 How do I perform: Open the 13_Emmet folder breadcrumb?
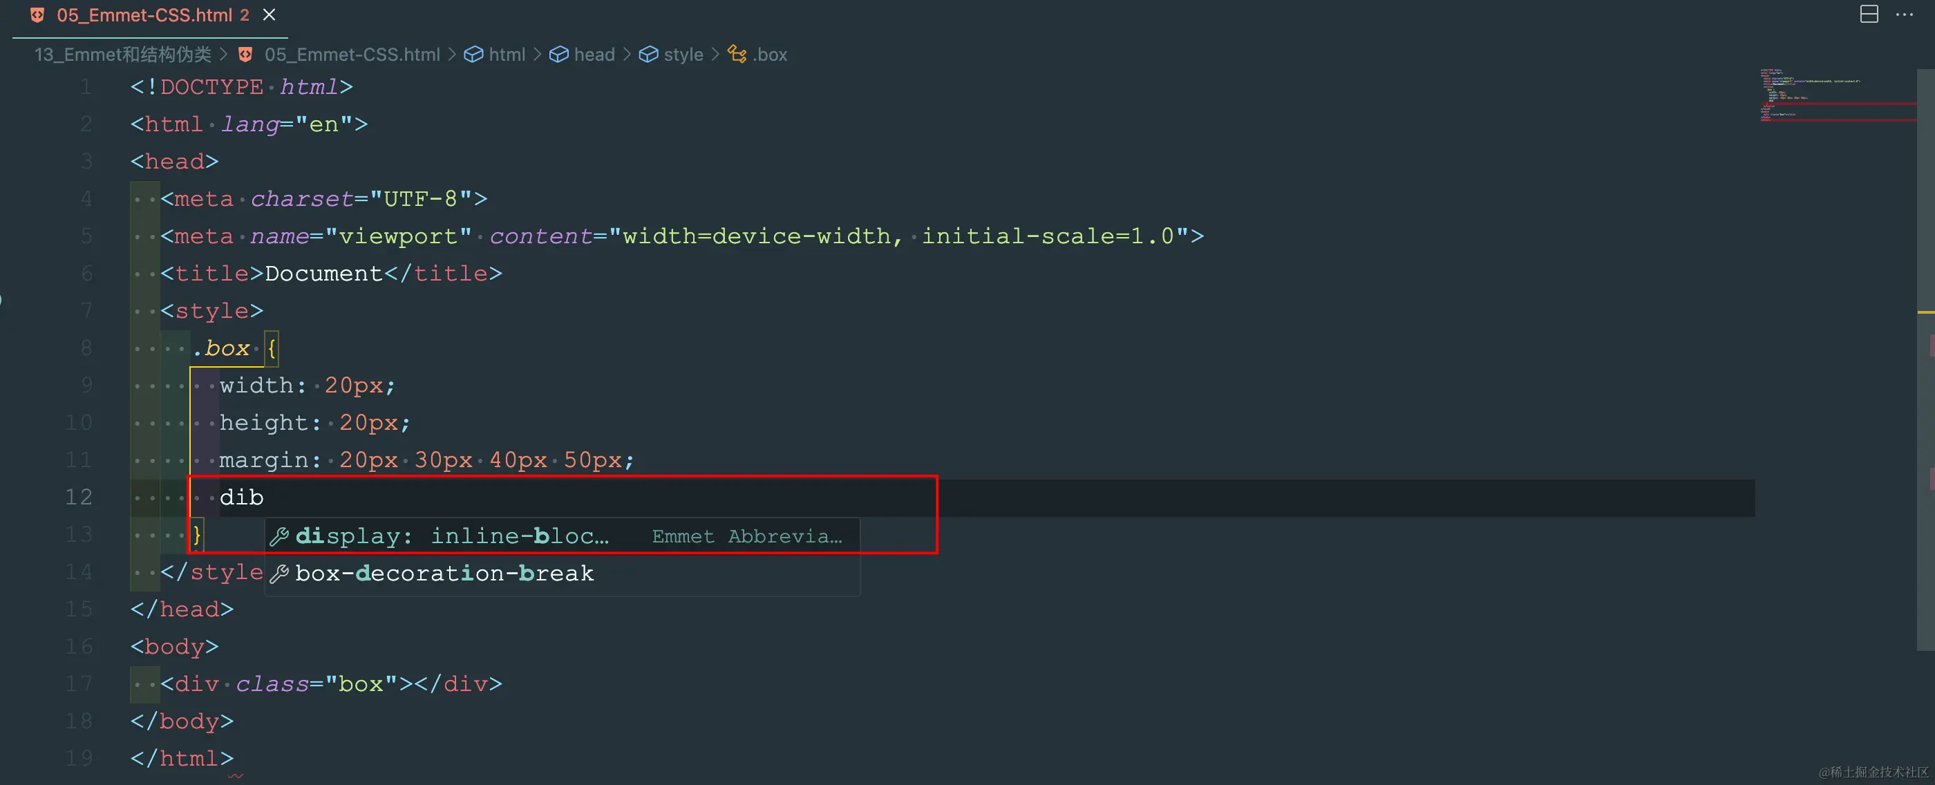pos(122,55)
